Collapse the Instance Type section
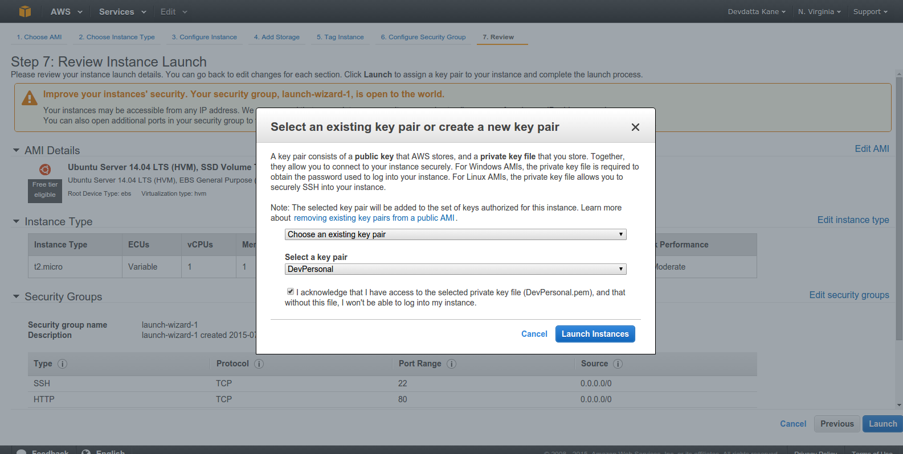The height and width of the screenshot is (454, 903). tap(16, 221)
